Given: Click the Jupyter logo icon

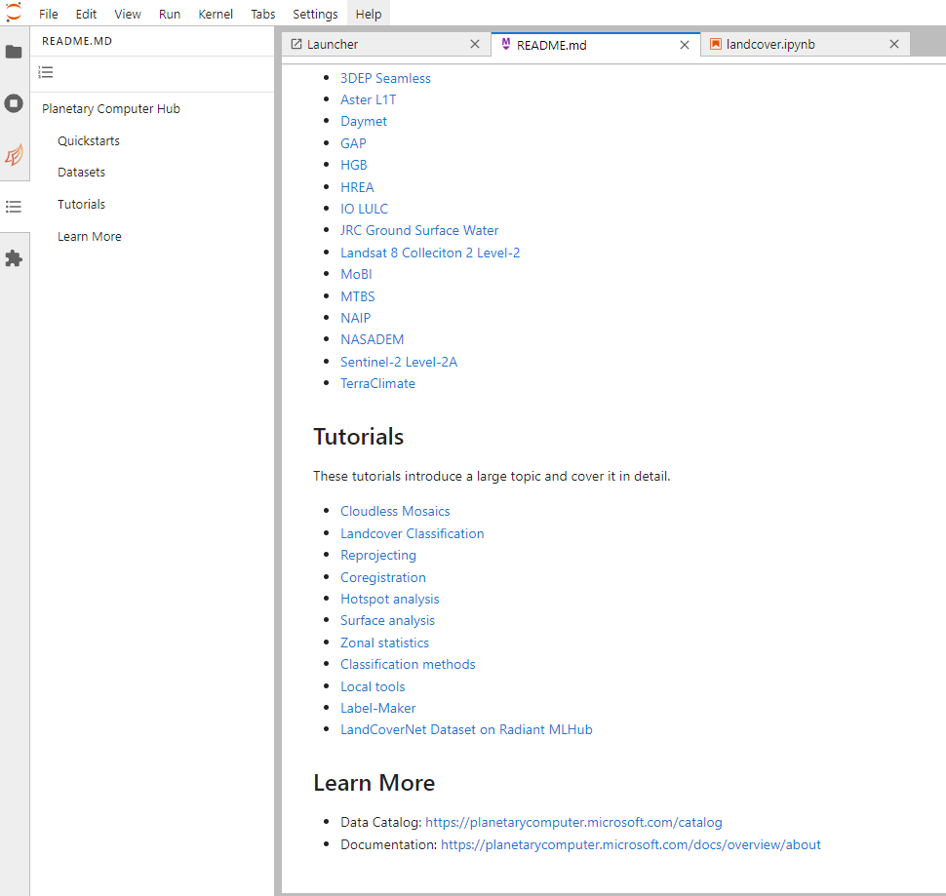Looking at the screenshot, I should 14,13.
